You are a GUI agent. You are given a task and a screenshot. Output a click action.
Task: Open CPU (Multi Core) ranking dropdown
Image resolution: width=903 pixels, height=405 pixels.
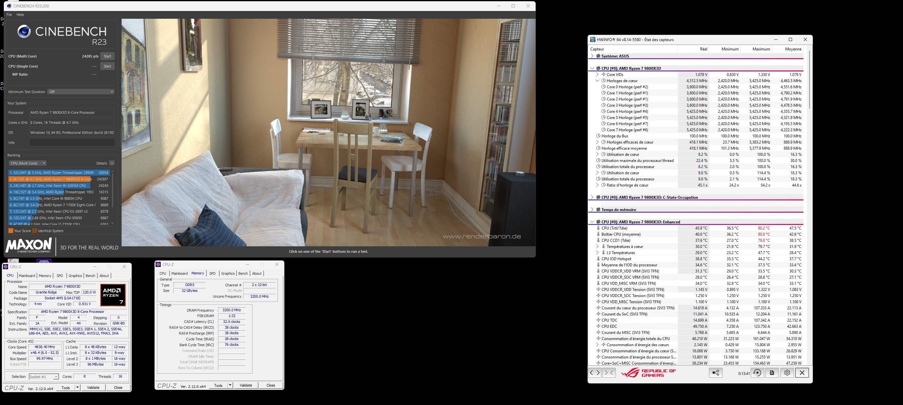[28, 163]
